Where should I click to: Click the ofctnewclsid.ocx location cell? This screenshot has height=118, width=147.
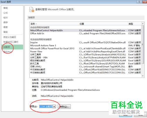pyautogui.click(x=102, y=30)
